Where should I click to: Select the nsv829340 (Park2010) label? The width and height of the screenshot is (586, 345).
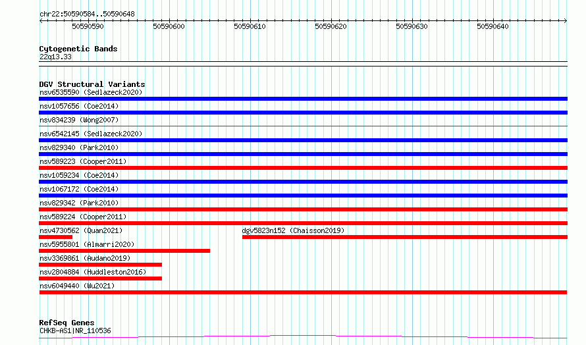click(x=79, y=147)
